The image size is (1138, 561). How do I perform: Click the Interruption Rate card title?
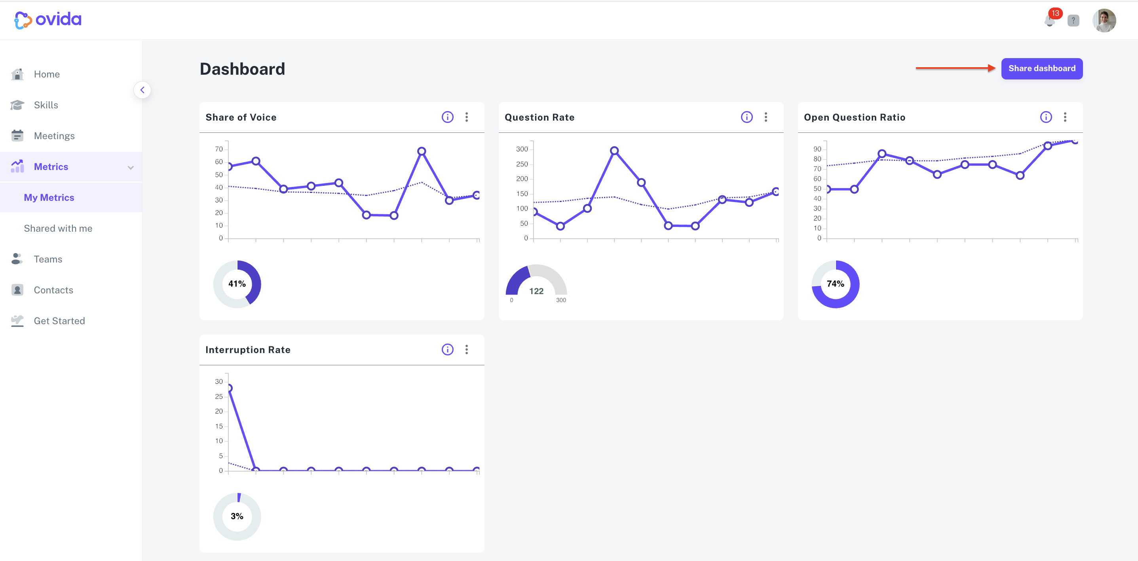[x=248, y=350]
